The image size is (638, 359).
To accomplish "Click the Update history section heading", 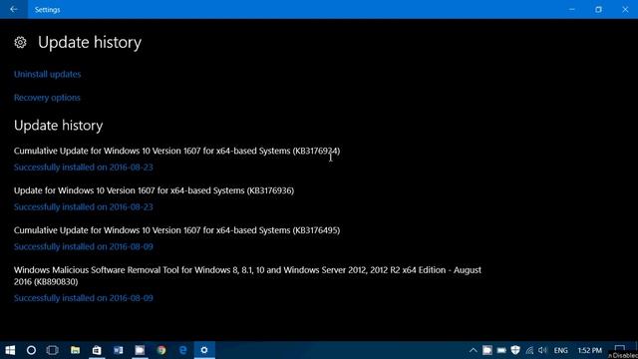I will pos(58,126).
